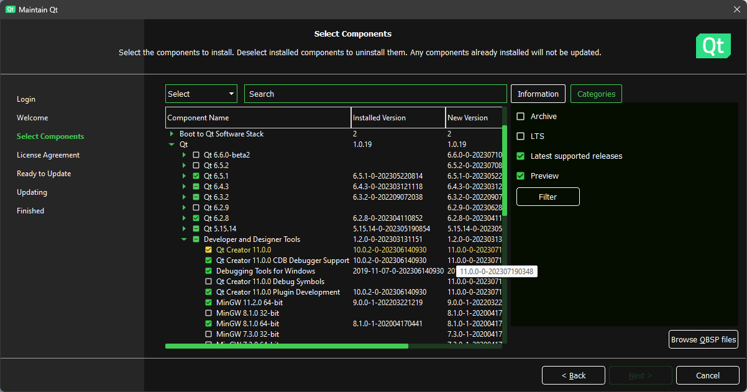Expand the Qt 6.5.1 node

[x=184, y=176]
